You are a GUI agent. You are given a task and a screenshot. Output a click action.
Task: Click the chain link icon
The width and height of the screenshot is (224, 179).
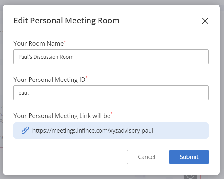[25, 130]
